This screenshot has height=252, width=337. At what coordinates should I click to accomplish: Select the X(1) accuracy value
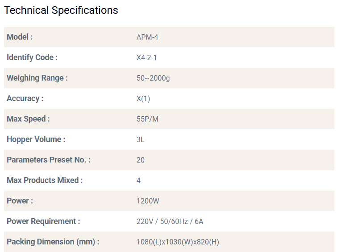[x=143, y=98]
